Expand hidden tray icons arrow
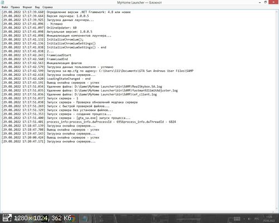The width and height of the screenshot is (279, 223). coord(244,219)
